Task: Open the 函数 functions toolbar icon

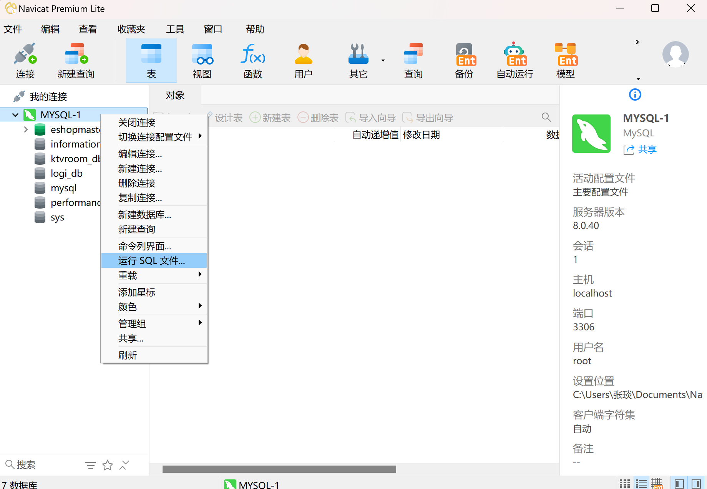Action: [253, 61]
